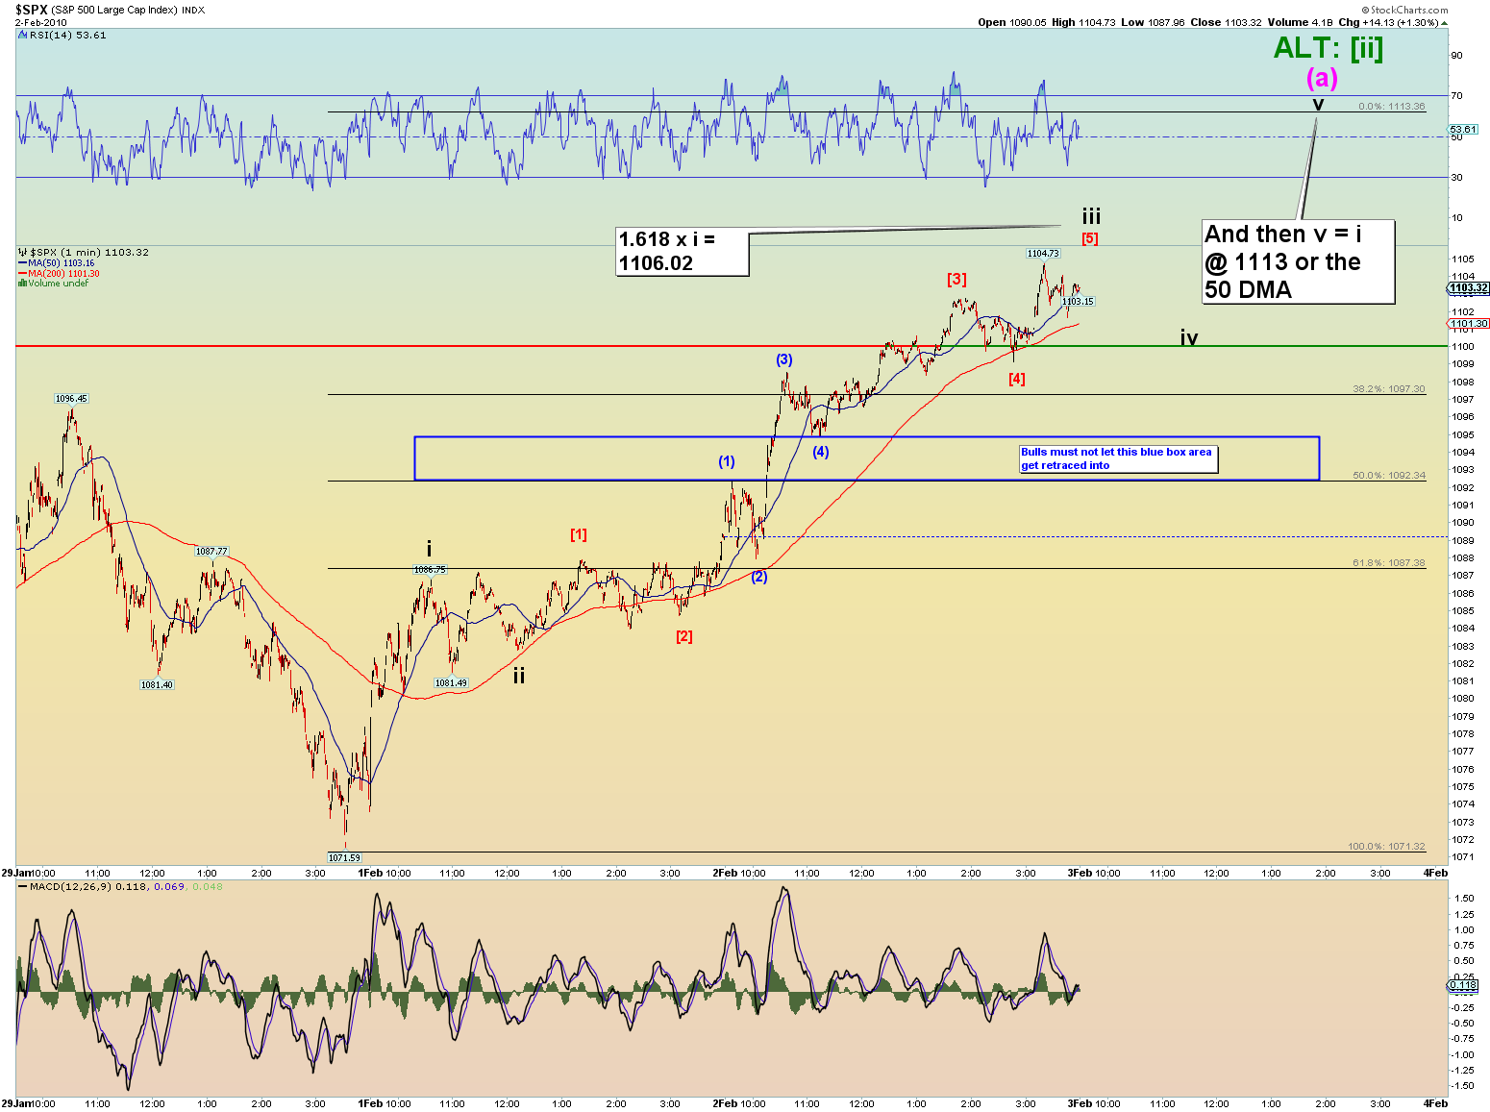Click the blue (4) wave label
Viewport: 1490px width, 1112px height.
[x=821, y=452]
